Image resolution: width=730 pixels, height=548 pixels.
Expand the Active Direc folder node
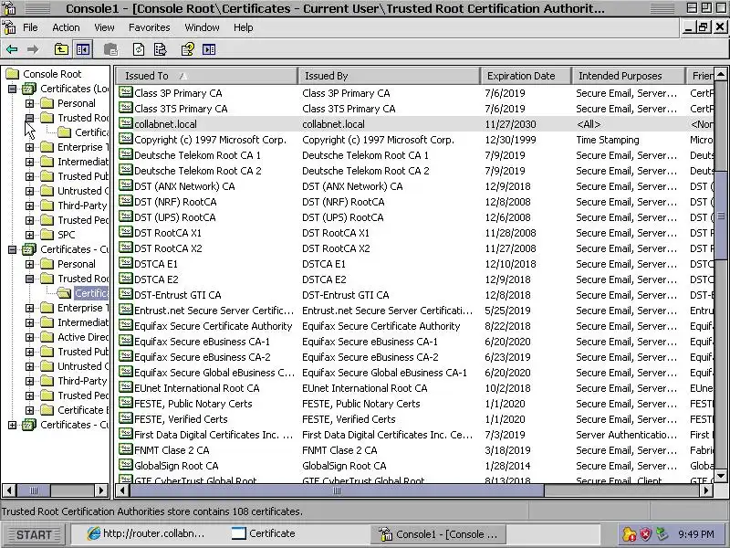tap(29, 337)
